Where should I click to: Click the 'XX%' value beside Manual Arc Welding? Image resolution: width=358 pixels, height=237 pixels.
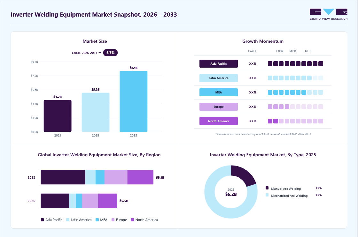pyautogui.click(x=319, y=188)
